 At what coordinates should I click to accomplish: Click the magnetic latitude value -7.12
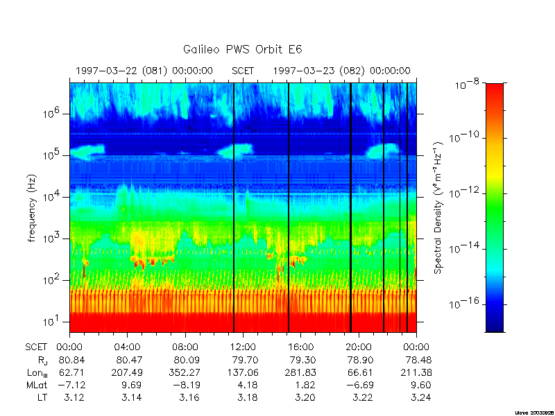coord(71,385)
